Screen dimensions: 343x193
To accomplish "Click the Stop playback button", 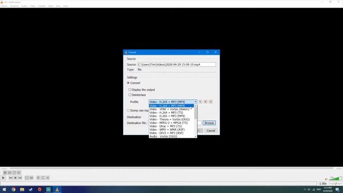I will [16, 178].
